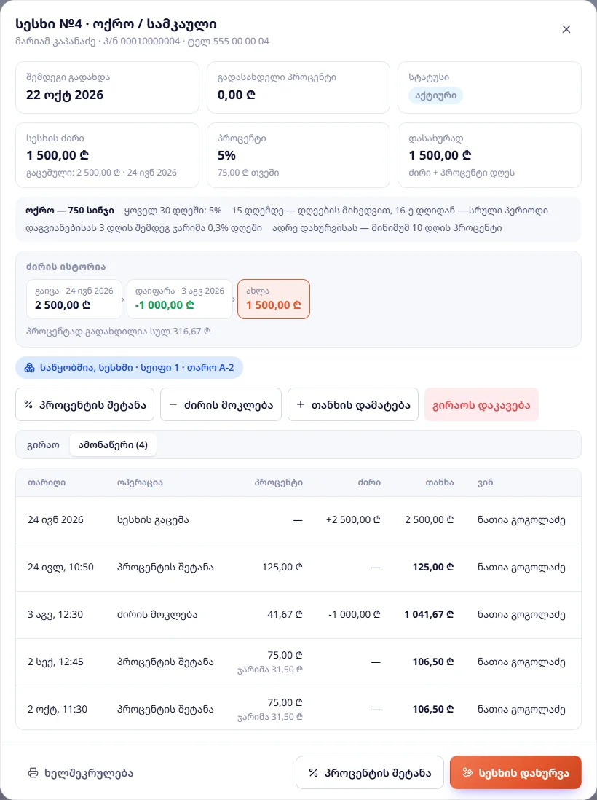Open the ხელშეკრულება print link

[81, 772]
